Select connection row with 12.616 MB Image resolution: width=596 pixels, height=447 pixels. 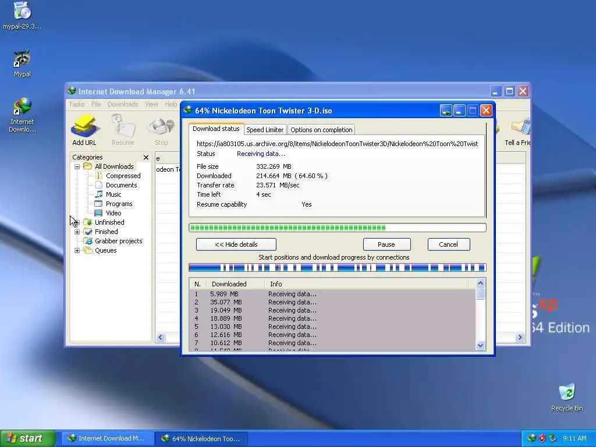pyautogui.click(x=332, y=335)
